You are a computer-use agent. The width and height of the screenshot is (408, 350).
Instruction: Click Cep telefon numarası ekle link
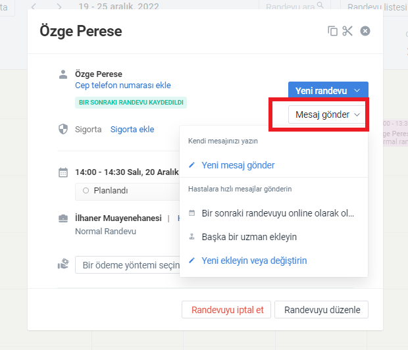pos(123,86)
